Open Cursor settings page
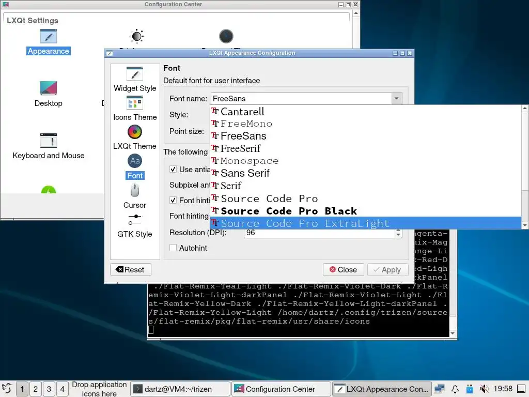This screenshot has height=397, width=529. pyautogui.click(x=135, y=196)
